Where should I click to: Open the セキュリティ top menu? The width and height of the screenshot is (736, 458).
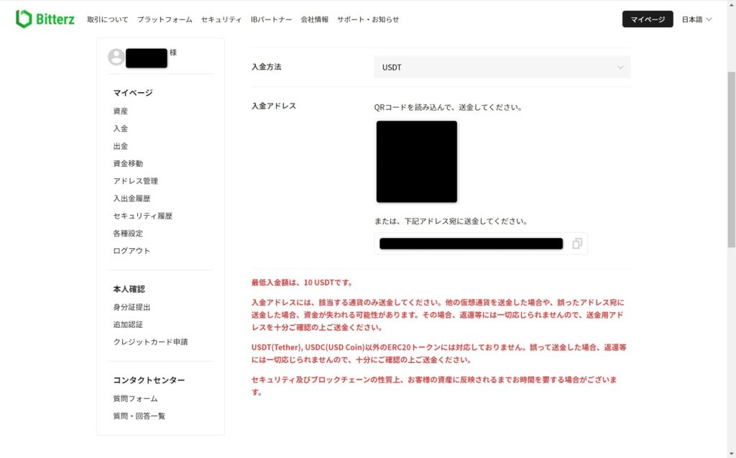[x=221, y=19]
